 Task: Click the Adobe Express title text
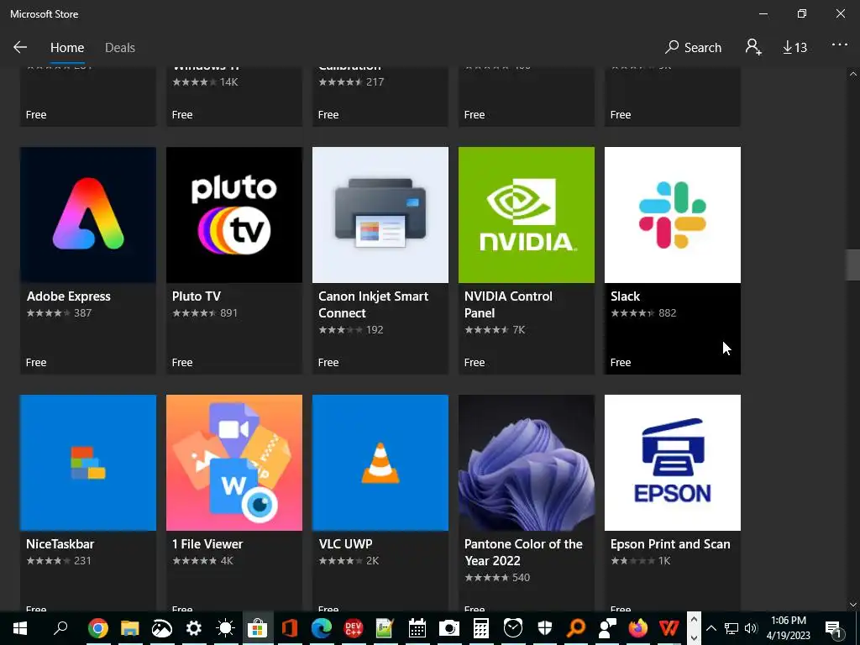point(69,296)
